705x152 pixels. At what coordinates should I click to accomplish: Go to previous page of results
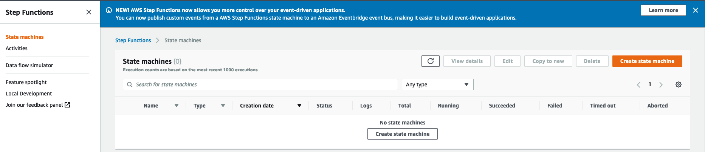click(638, 84)
